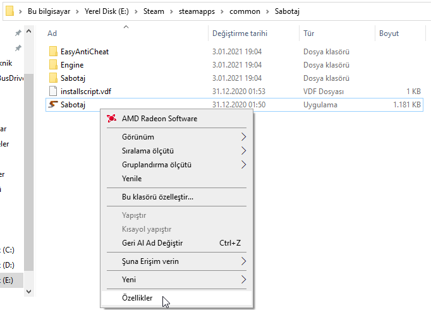Sort by Değiştirme tarihi column header
Image resolution: width=431 pixels, height=310 pixels.
point(240,33)
